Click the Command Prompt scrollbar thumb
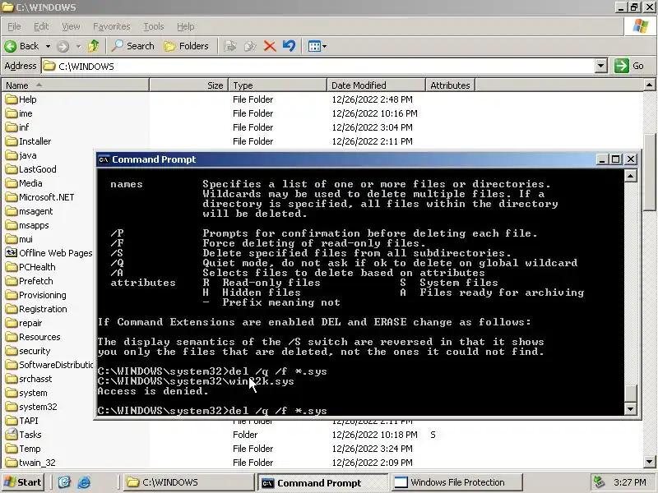 pyautogui.click(x=630, y=394)
